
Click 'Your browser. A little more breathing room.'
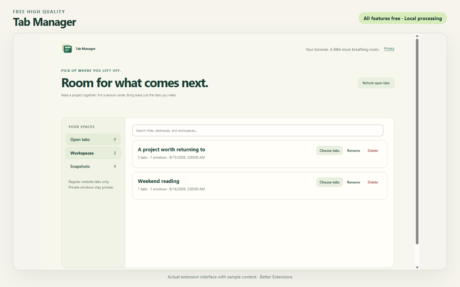click(x=342, y=50)
